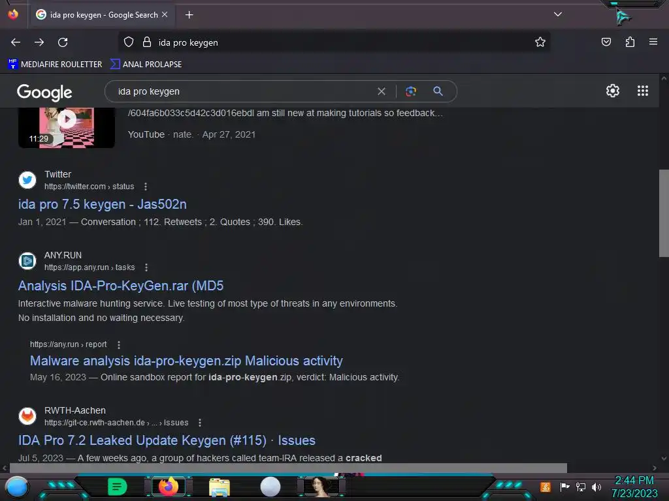View site security padlock info

point(147,42)
